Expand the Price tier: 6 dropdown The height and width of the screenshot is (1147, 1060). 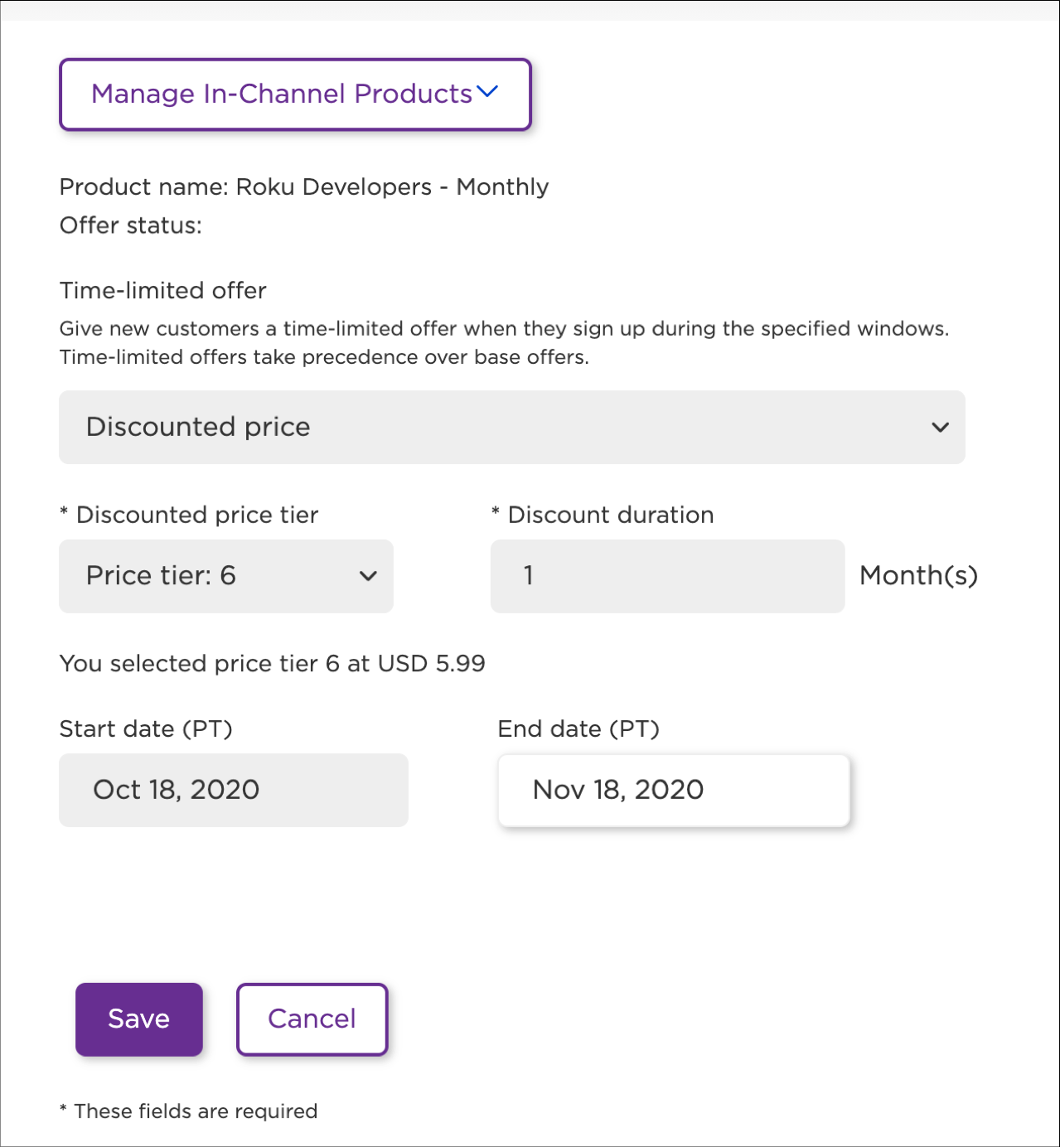coord(225,576)
